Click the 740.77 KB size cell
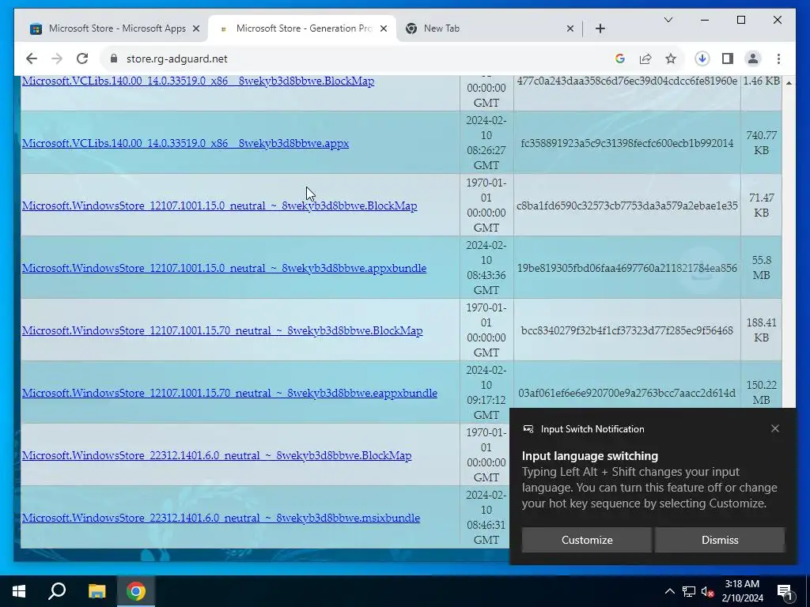Screen dimensions: 810x607 (x=761, y=143)
